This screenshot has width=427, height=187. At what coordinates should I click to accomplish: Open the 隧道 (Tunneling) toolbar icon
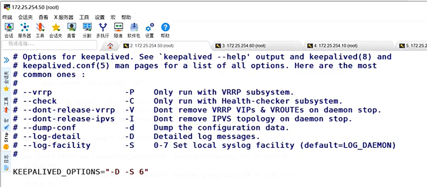(118, 30)
